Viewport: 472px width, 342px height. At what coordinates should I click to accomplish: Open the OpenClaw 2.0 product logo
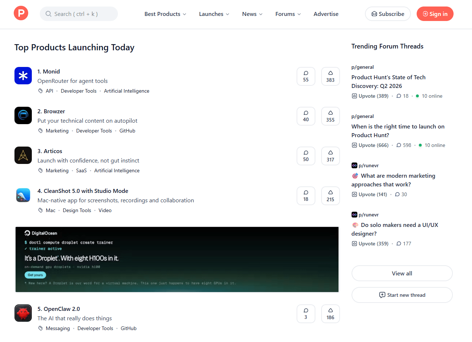coord(23,313)
